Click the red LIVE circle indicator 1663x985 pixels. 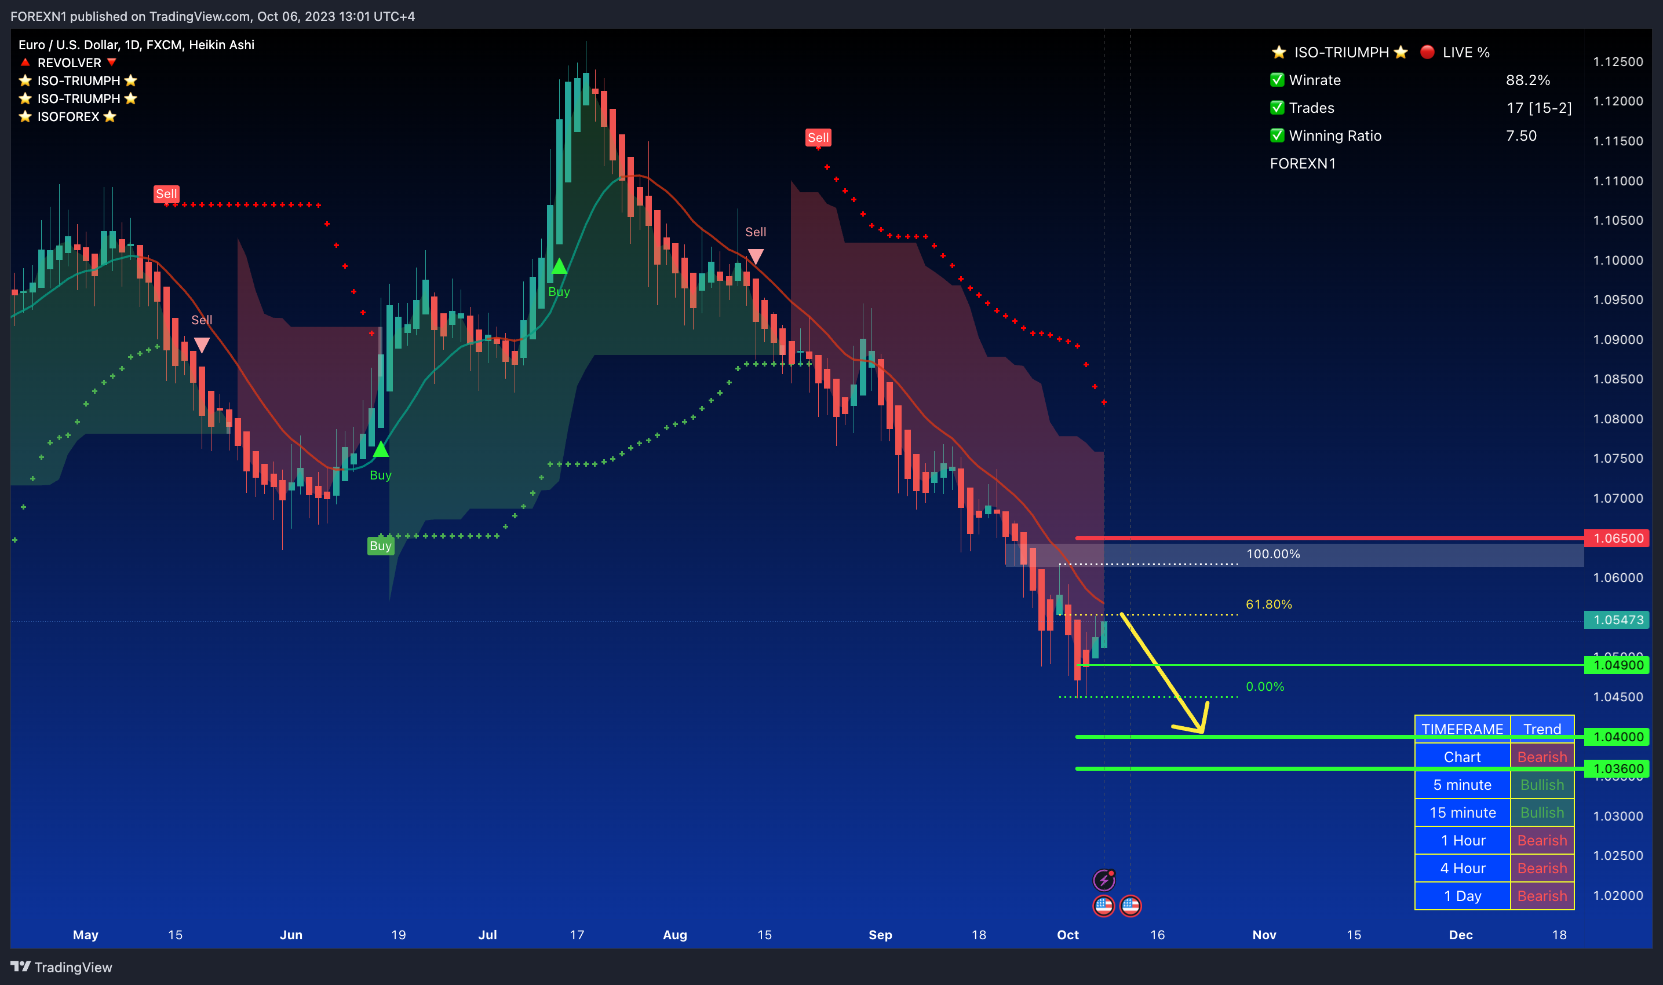[x=1427, y=52]
